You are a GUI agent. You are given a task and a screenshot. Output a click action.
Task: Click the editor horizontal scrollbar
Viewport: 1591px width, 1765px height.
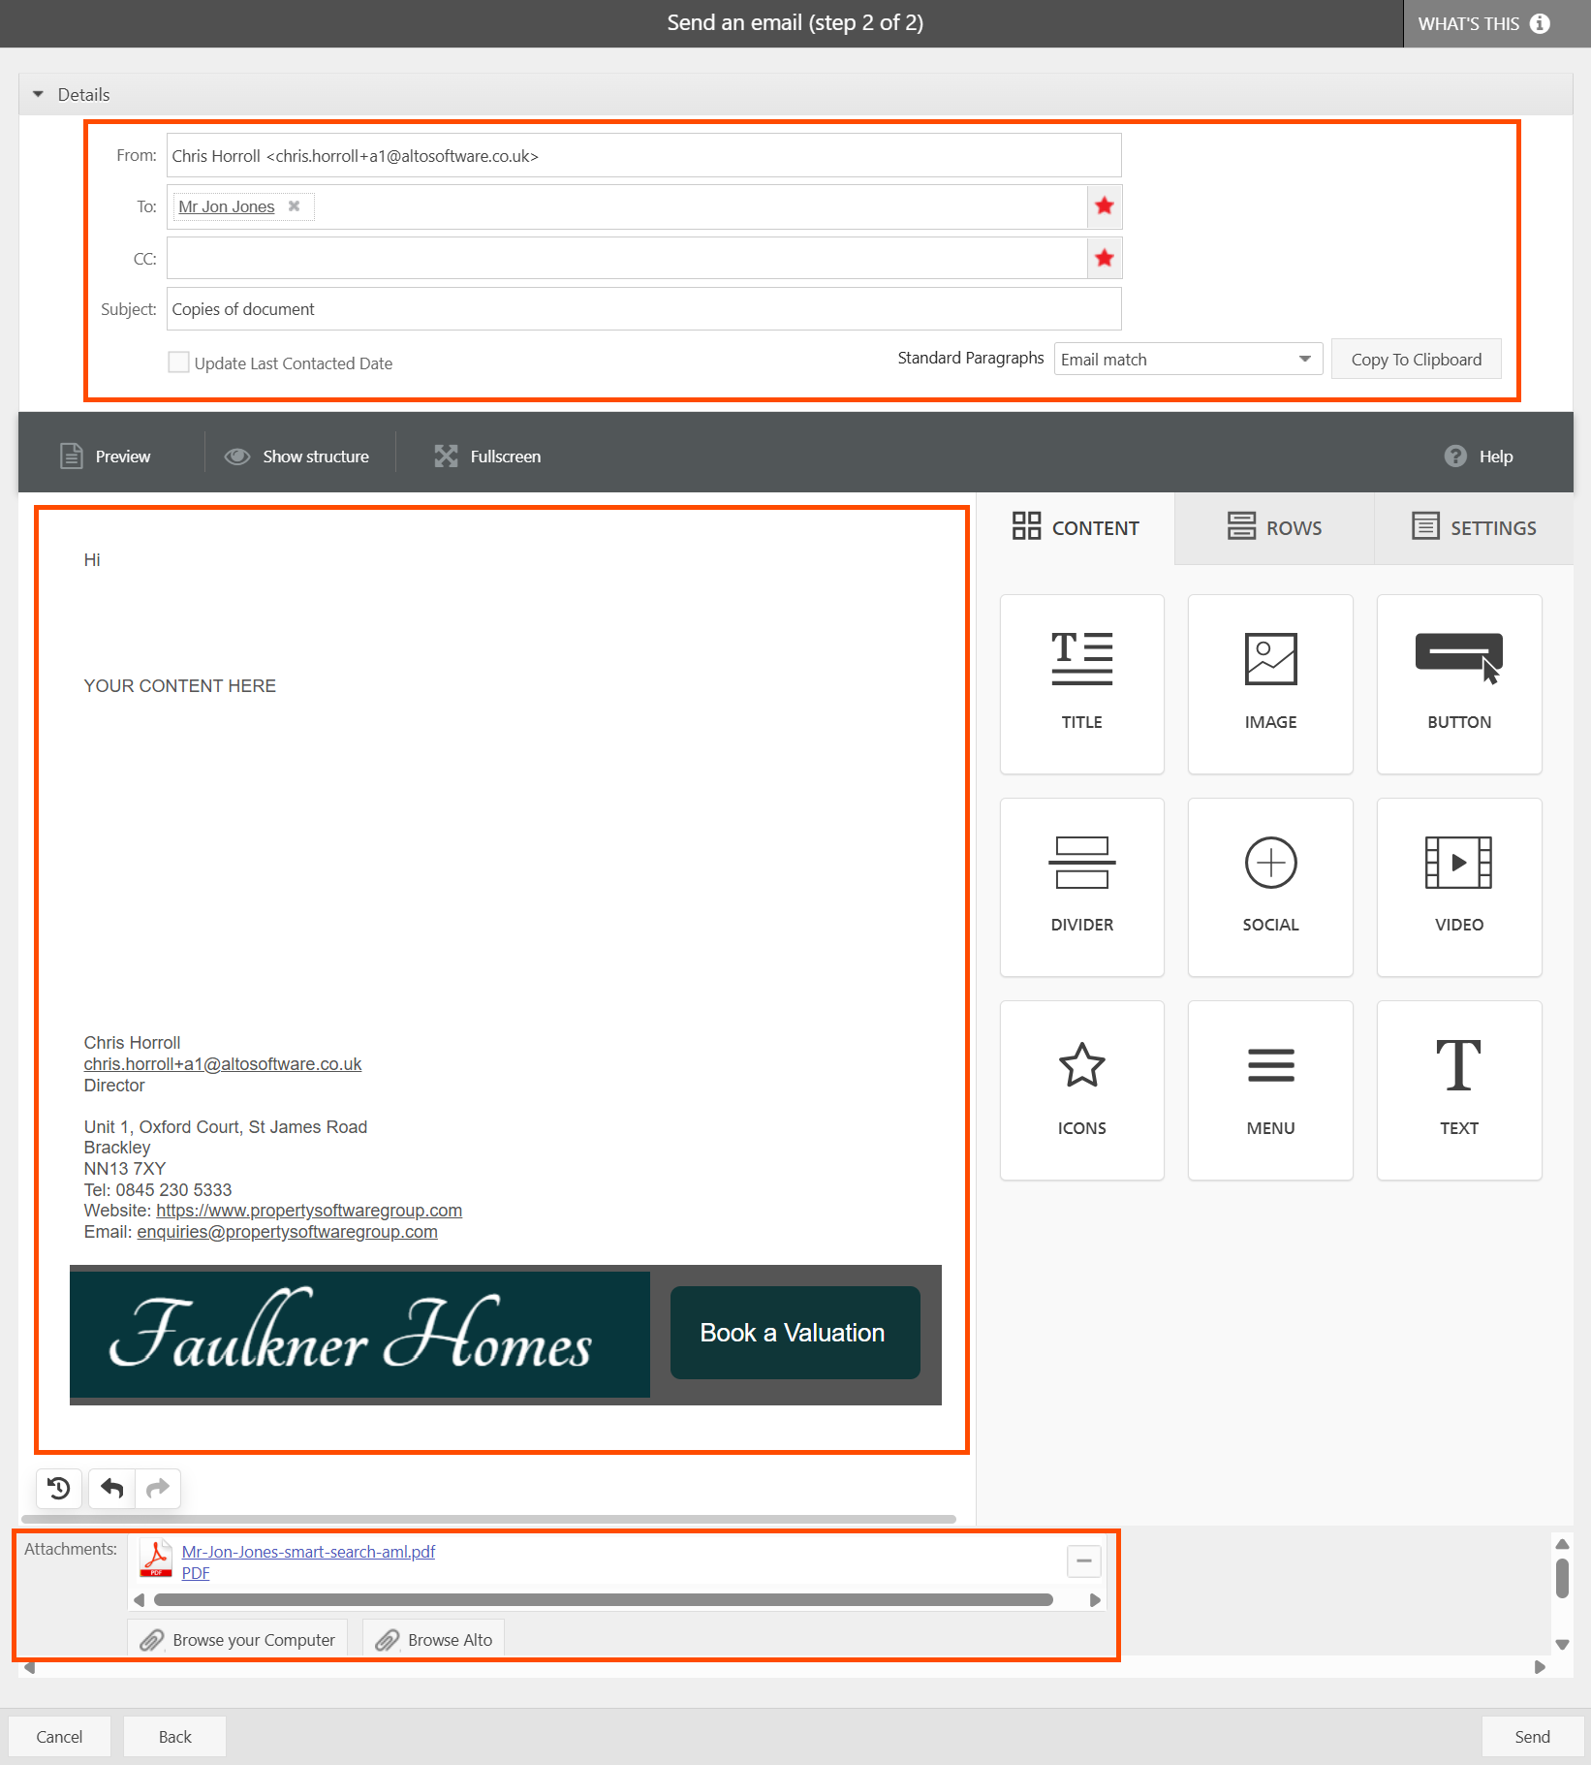coord(488,1519)
